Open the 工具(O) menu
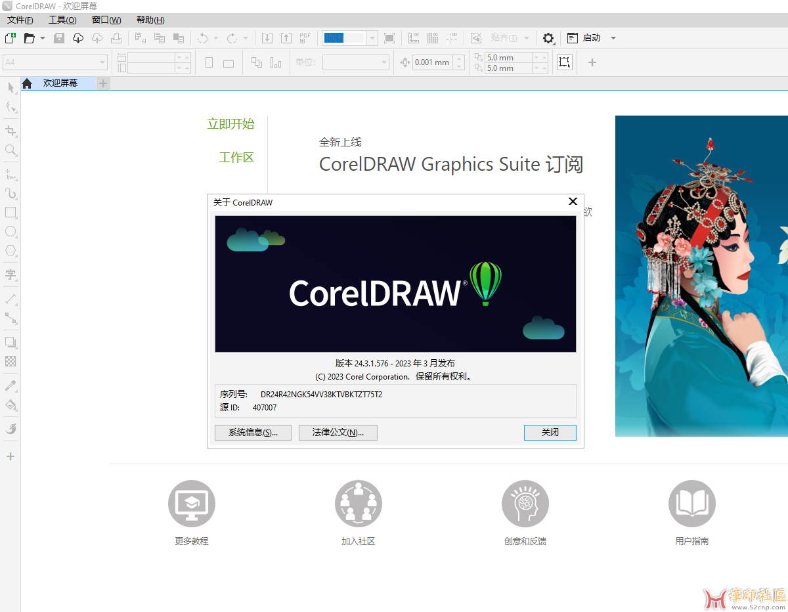 [62, 20]
